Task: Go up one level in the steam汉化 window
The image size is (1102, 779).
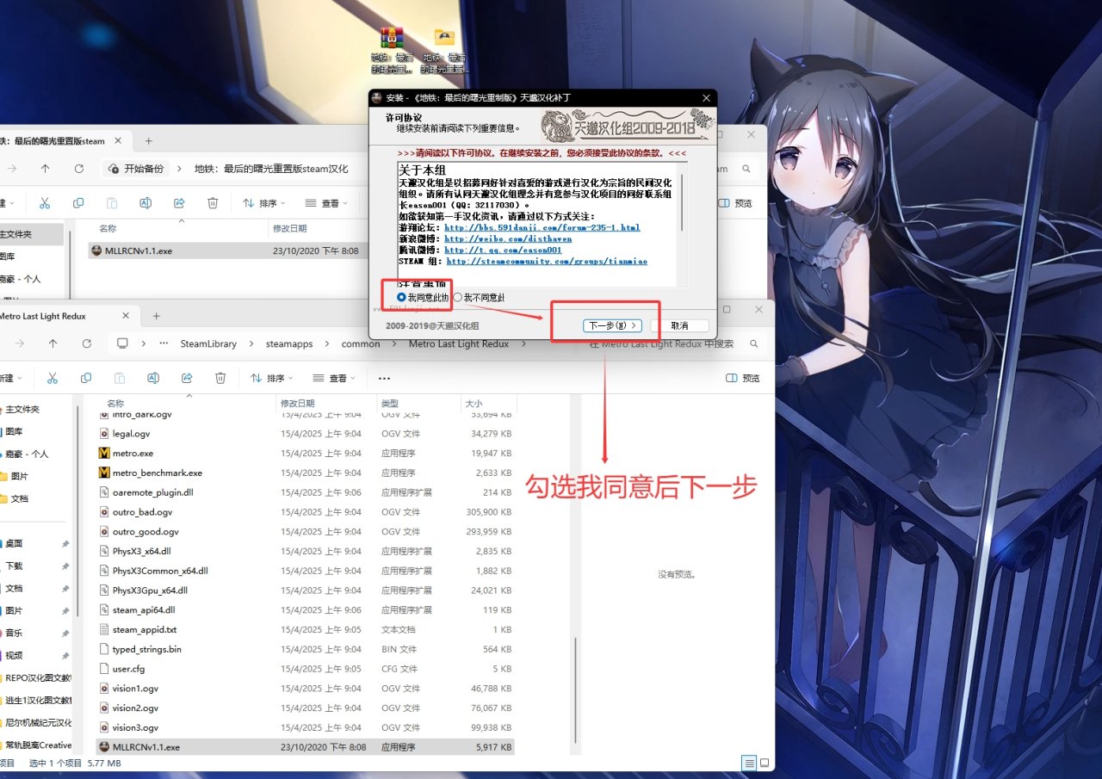Action: point(46,169)
